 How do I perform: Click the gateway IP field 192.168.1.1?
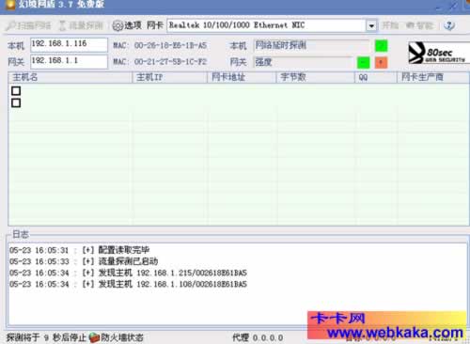click(x=69, y=61)
